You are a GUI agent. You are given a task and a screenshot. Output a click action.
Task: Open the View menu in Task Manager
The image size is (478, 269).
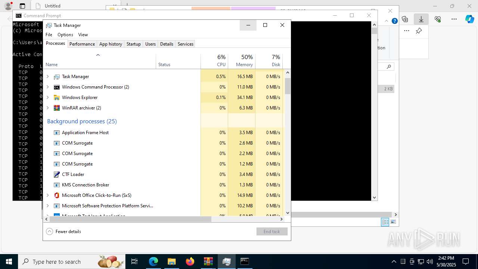(83, 34)
